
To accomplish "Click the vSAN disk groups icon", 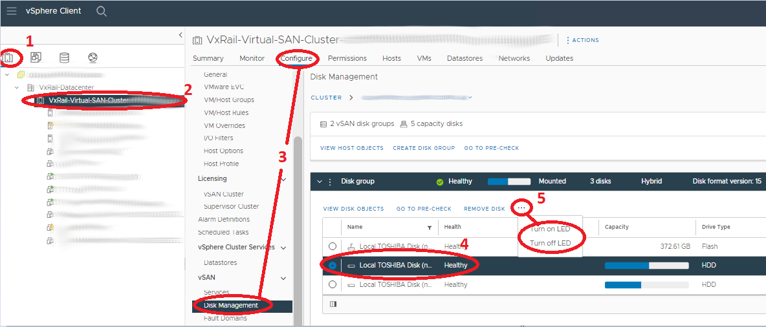I will 323,124.
